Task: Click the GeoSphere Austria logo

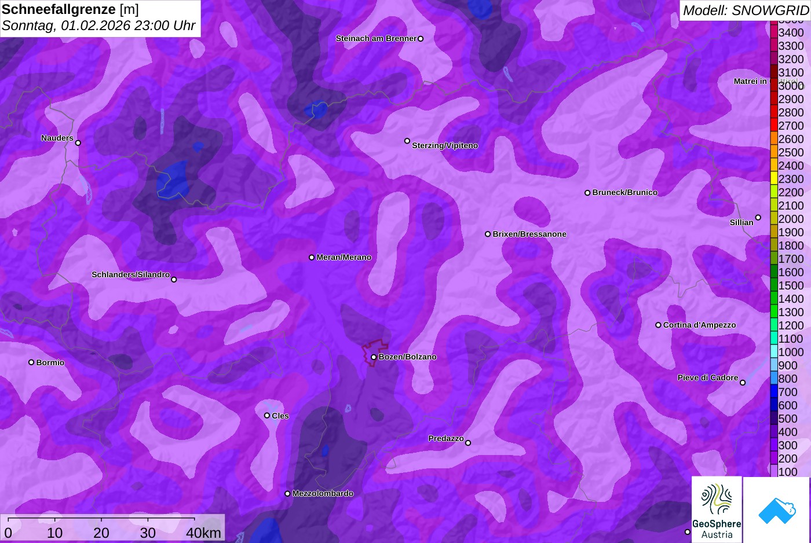Action: [x=717, y=510]
